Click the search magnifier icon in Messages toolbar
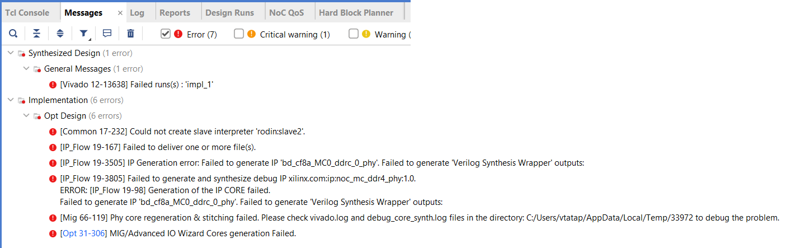 point(13,34)
